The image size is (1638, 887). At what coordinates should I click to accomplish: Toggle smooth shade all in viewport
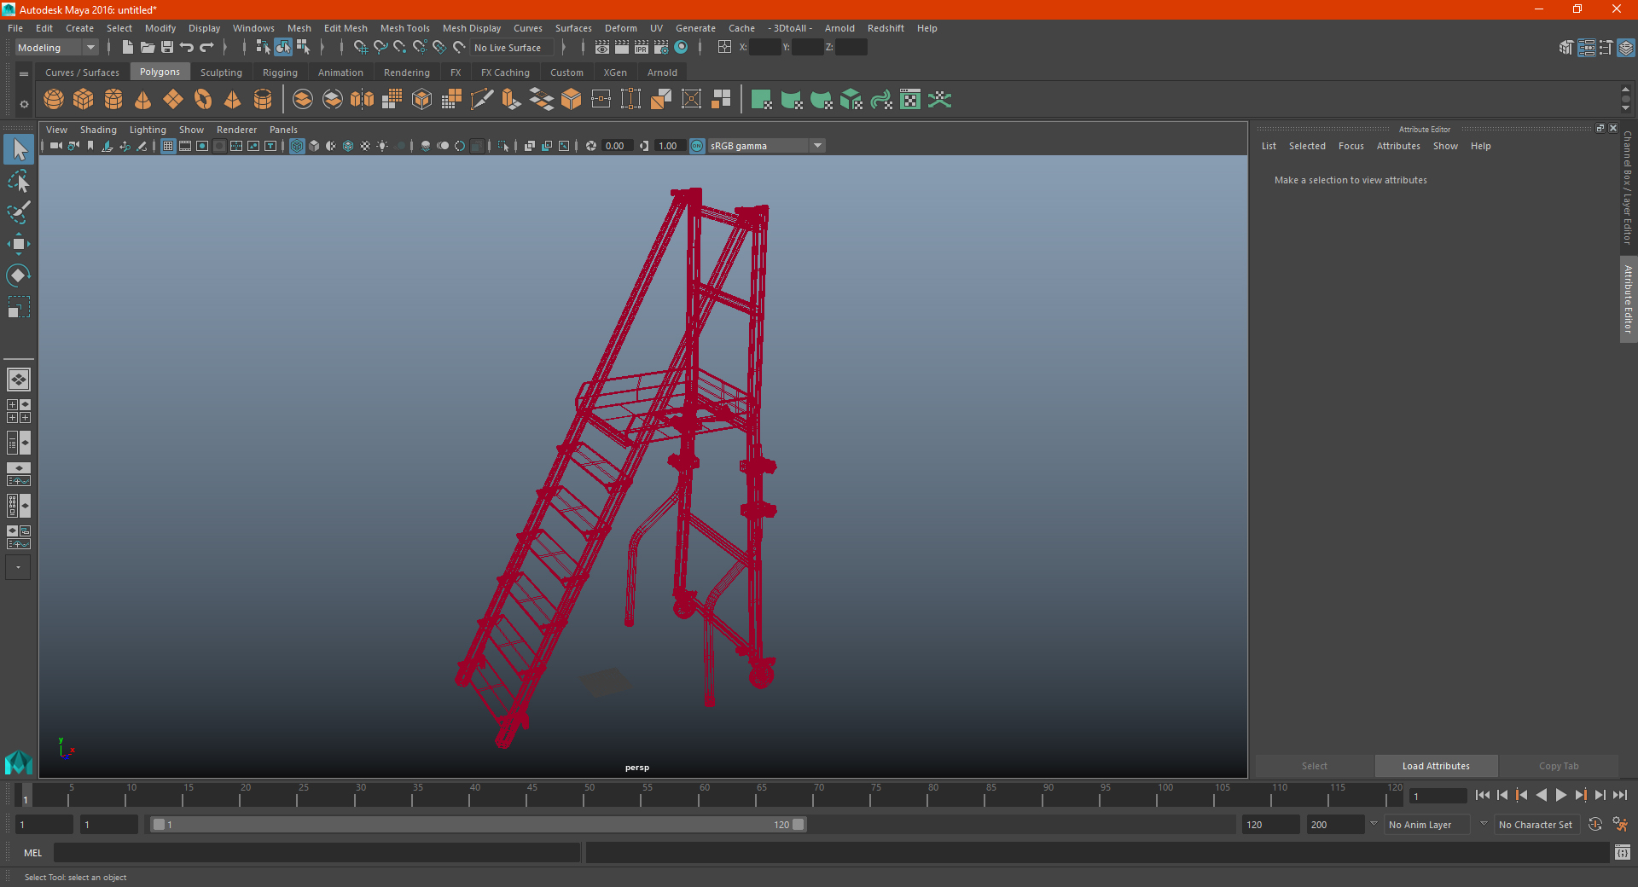coord(314,146)
